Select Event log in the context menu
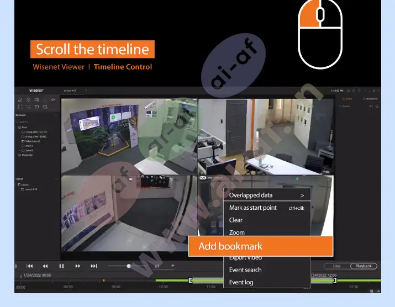Image resolution: width=395 pixels, height=307 pixels. coord(267,282)
